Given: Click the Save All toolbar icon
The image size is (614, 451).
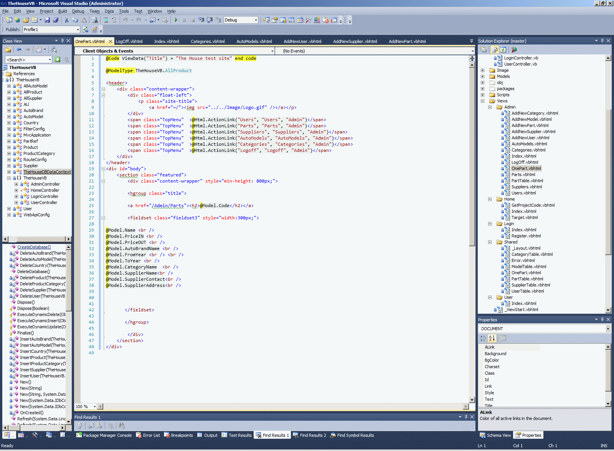Looking at the screenshot, I should click(x=56, y=20).
